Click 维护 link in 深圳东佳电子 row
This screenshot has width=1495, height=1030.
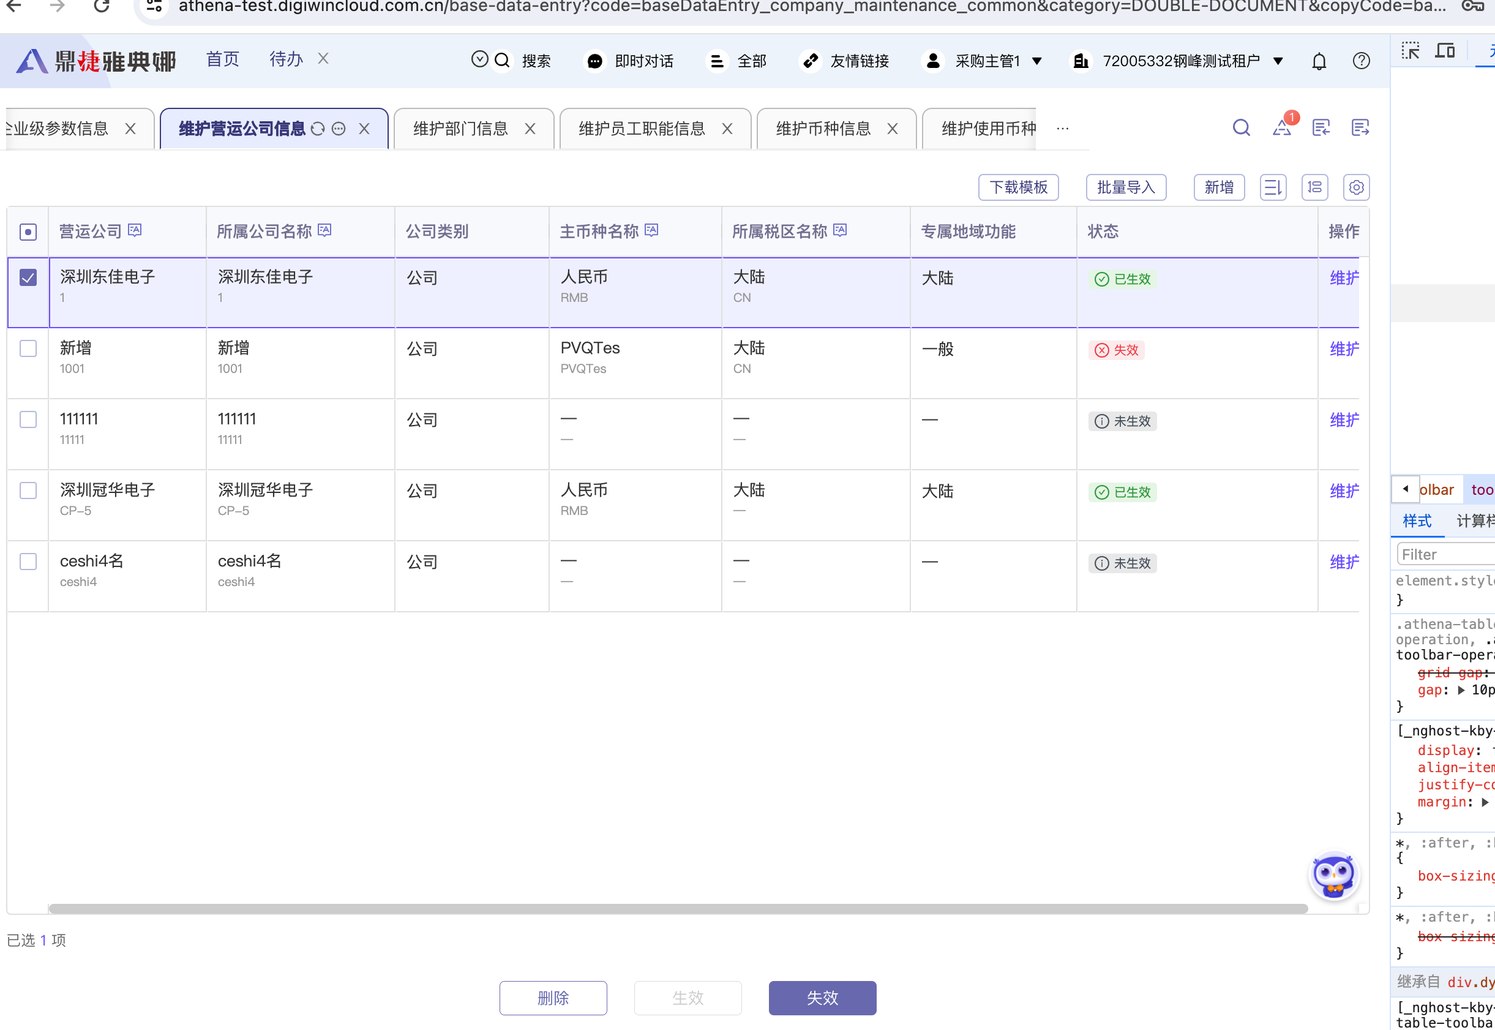[1344, 278]
